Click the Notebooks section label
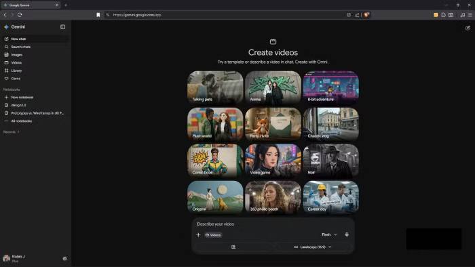Image resolution: width=475 pixels, height=267 pixels. pos(12,89)
